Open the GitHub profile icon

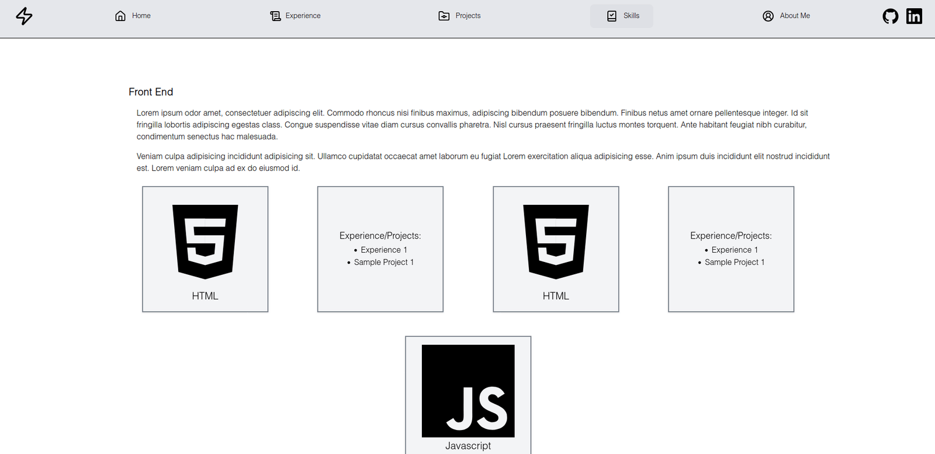coord(891,16)
